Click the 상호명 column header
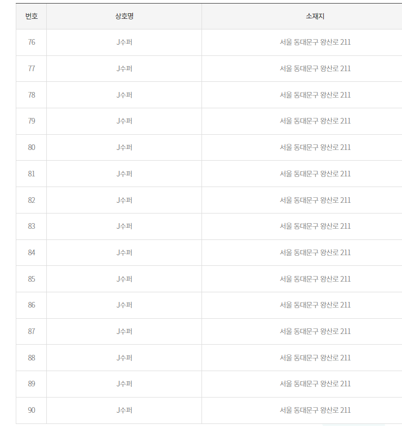The image size is (402, 426). [x=124, y=16]
